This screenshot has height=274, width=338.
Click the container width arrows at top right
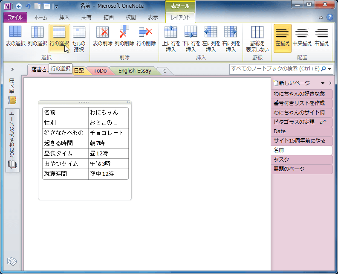tap(128, 102)
